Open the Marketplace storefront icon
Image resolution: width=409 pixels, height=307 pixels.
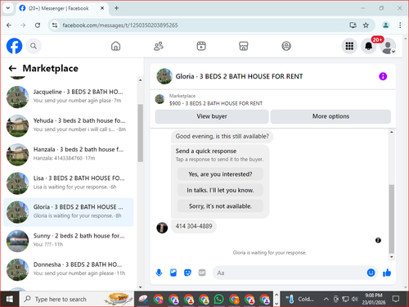[x=244, y=46]
